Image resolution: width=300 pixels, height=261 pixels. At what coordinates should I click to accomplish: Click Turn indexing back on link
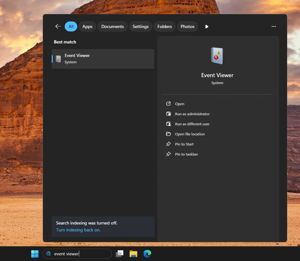pos(78,230)
